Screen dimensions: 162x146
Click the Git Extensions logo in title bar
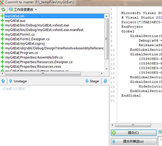point(2,2)
